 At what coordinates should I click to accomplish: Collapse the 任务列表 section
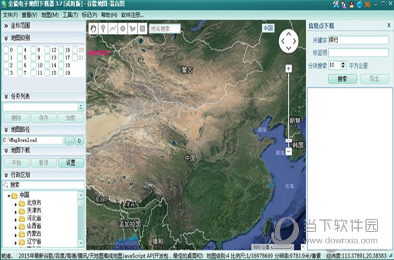coord(6,96)
